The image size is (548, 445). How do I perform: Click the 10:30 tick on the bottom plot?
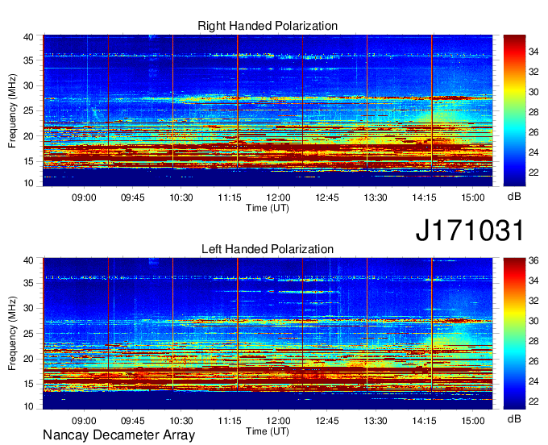181,421
